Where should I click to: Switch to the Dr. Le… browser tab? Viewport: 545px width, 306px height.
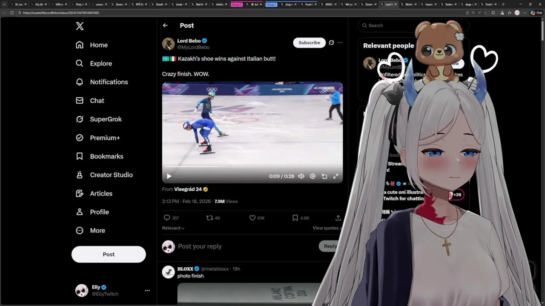pos(19,4)
